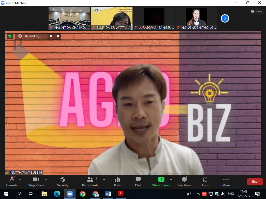Open the Security shield menu
The image size is (266, 199).
tap(63, 182)
